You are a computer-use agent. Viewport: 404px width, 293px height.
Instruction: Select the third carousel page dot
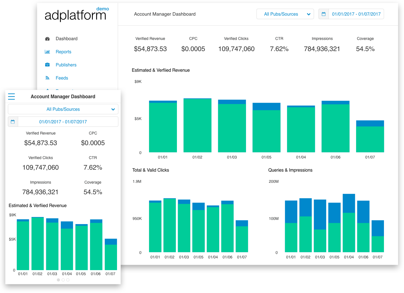pos(68,280)
